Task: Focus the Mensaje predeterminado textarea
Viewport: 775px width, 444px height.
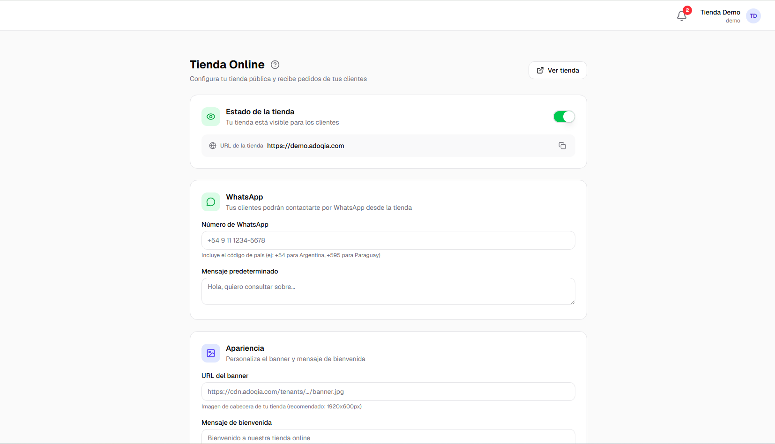Action: [x=388, y=291]
